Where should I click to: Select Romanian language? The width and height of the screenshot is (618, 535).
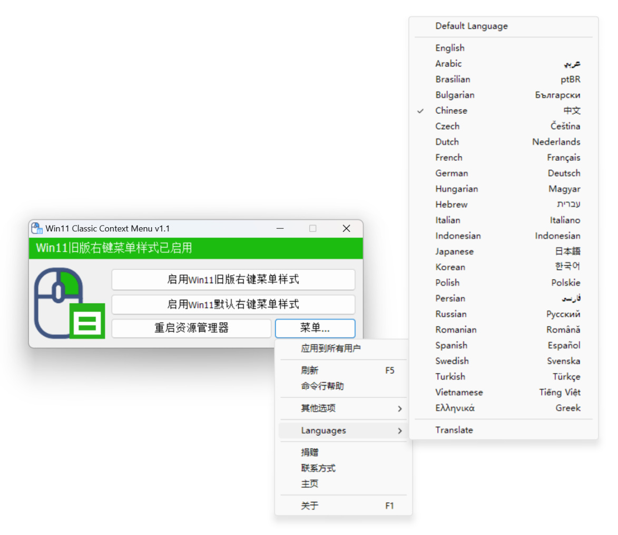(503, 330)
